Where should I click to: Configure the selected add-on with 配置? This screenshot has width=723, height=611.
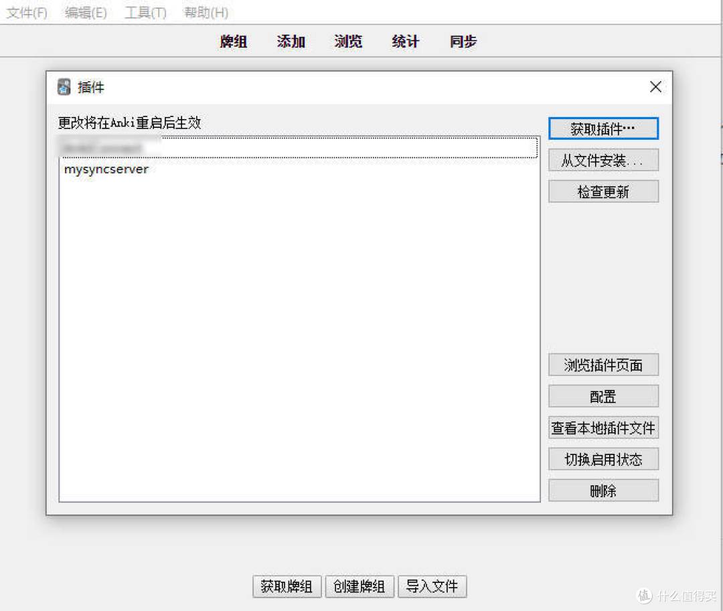602,396
